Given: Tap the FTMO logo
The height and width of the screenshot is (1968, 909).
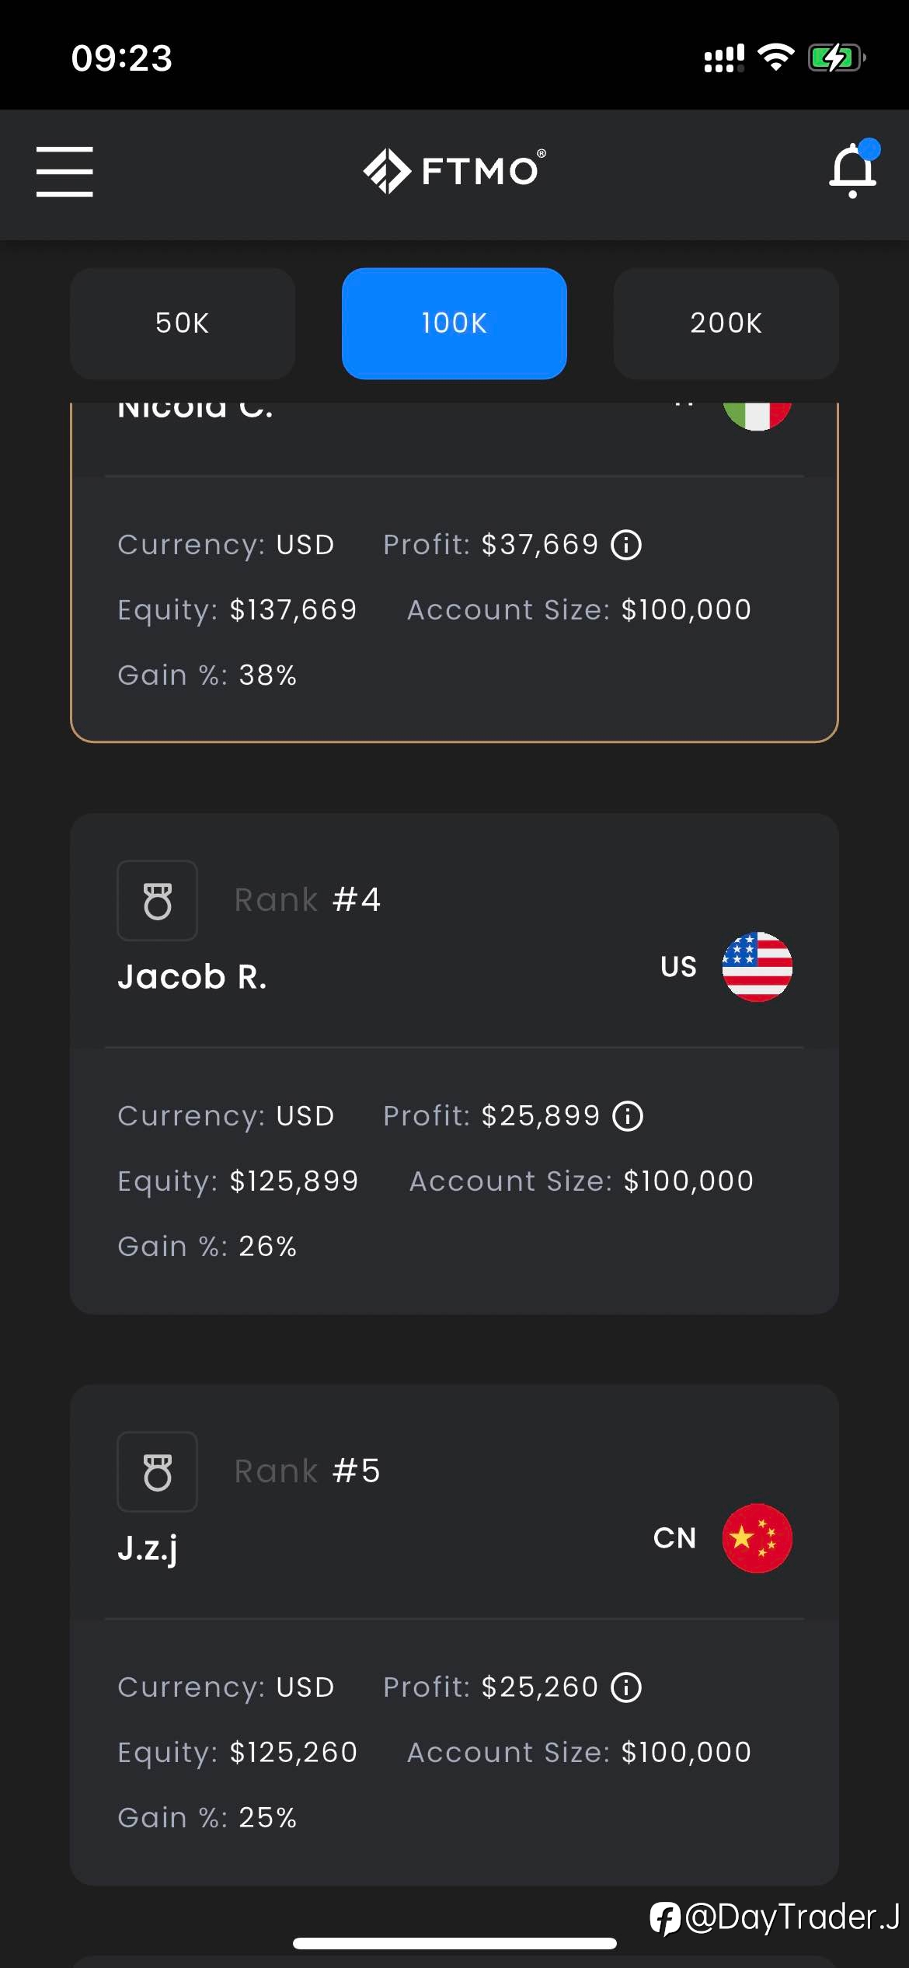Looking at the screenshot, I should coord(454,170).
